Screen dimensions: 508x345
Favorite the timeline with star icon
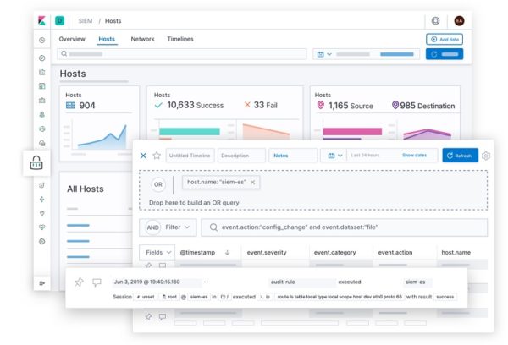pos(157,156)
